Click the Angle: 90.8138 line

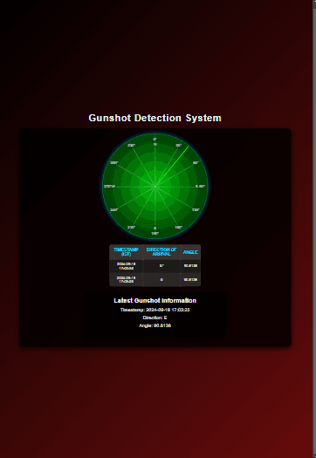[155, 325]
